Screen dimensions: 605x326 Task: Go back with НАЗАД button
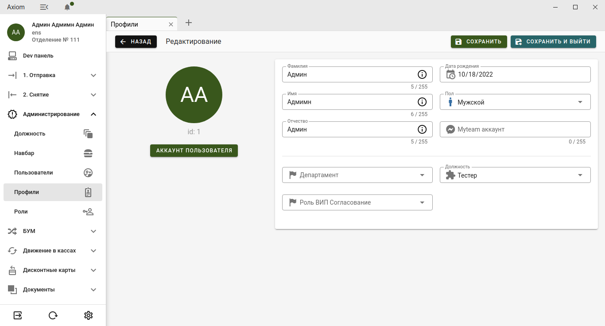(136, 42)
